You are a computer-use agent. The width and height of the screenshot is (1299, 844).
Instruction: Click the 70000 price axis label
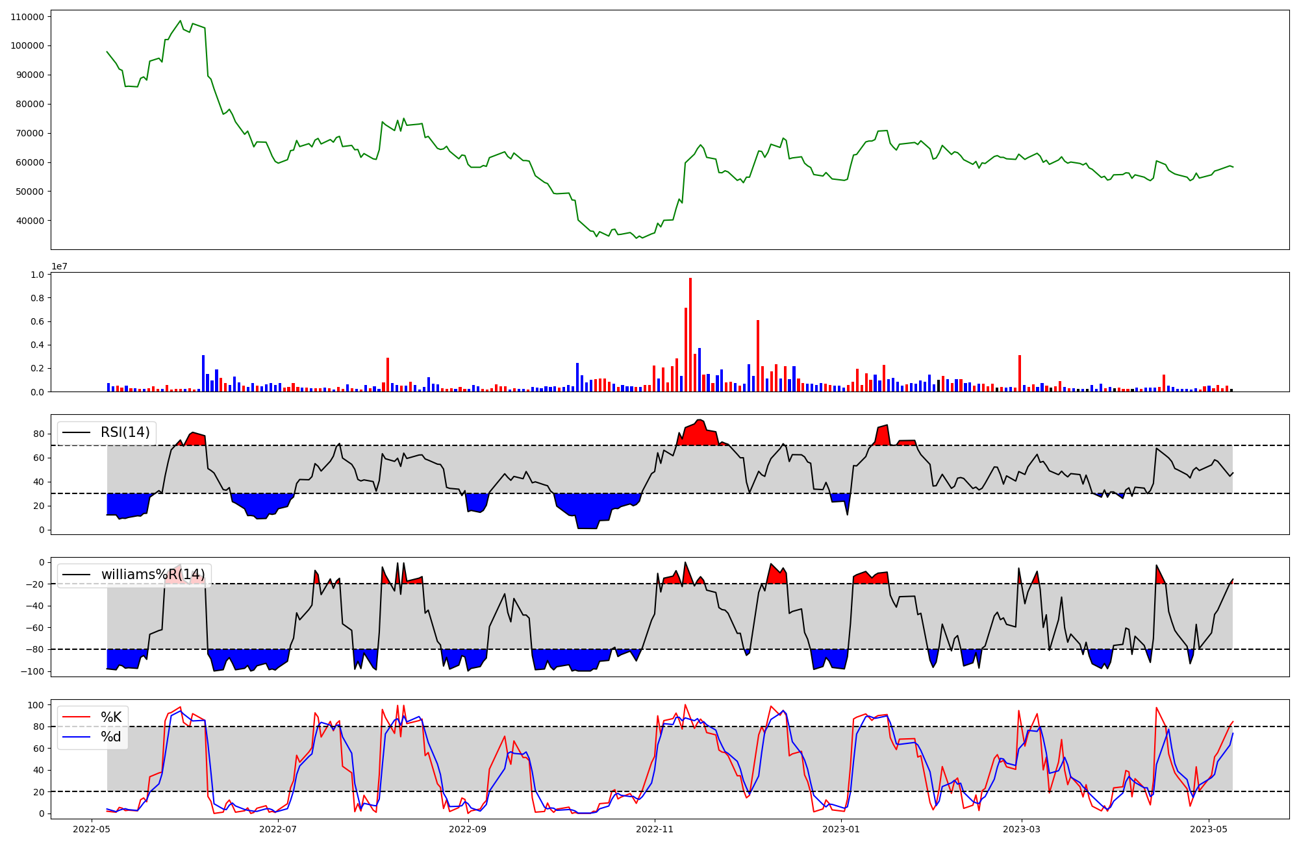click(31, 133)
